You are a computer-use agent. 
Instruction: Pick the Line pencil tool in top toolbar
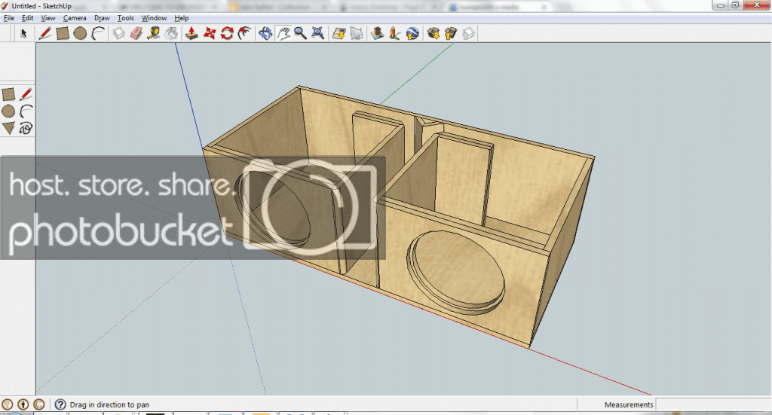point(44,33)
